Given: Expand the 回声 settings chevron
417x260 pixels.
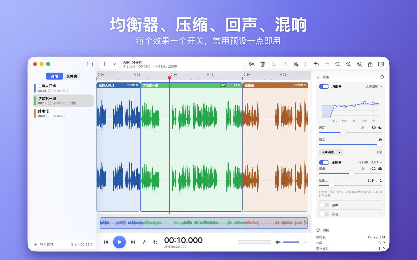Looking at the screenshot, I should pyautogui.click(x=381, y=205).
